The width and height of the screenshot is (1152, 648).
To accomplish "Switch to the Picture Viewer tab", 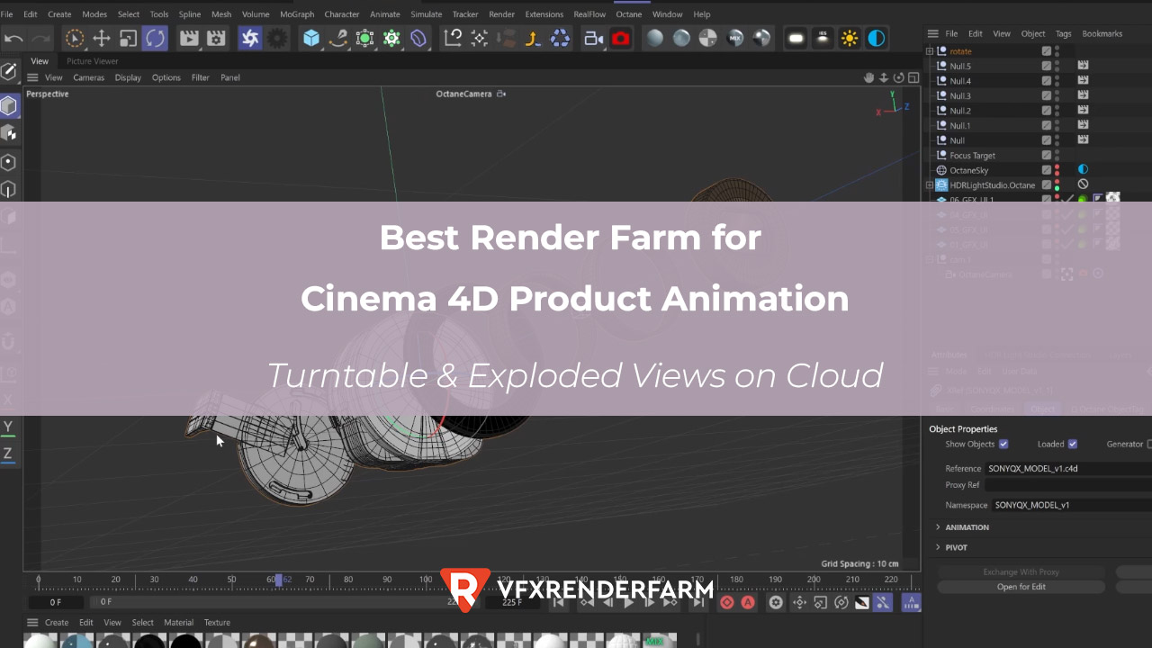I will point(92,60).
